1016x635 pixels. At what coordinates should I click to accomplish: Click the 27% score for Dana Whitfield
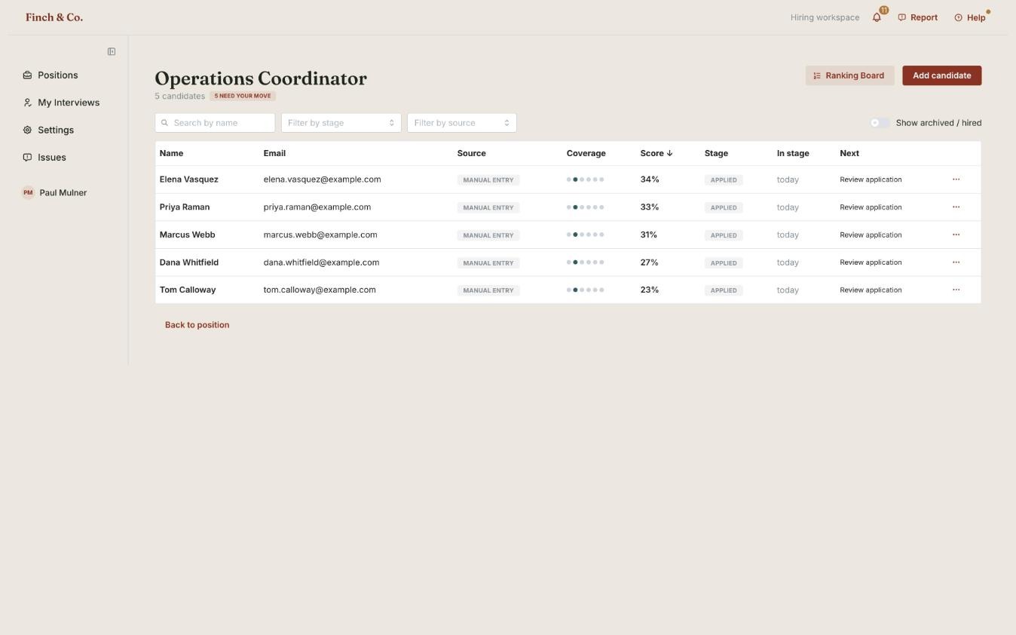(x=650, y=262)
